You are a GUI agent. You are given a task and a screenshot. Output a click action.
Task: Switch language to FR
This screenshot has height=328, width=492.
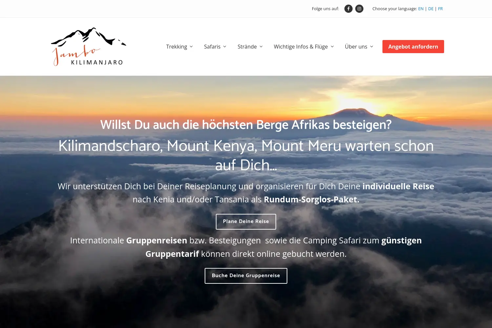(x=440, y=9)
